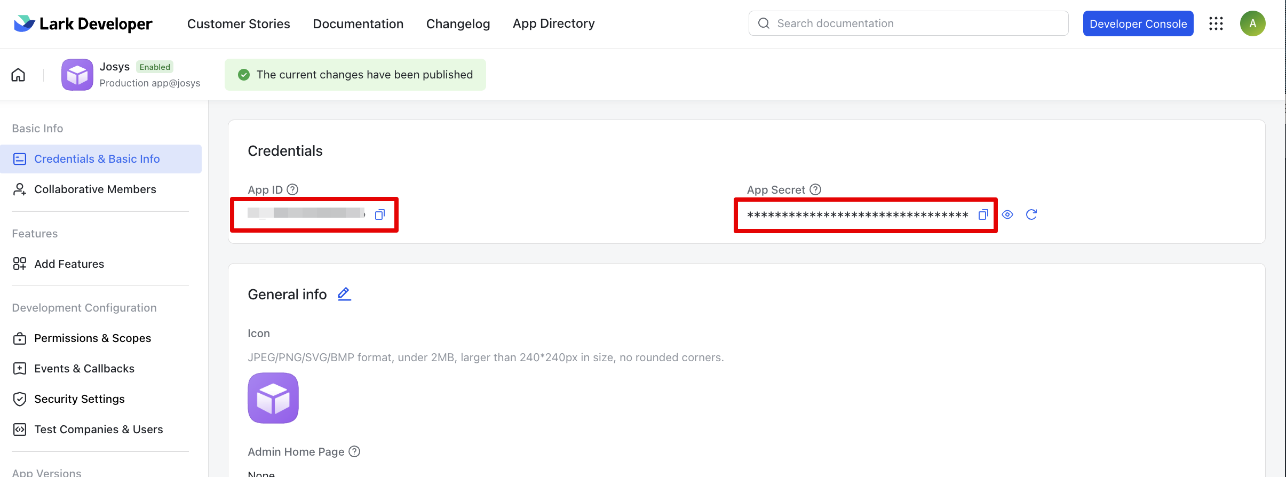Click the Developer Console button
Viewport: 1286px width, 477px height.
point(1138,23)
